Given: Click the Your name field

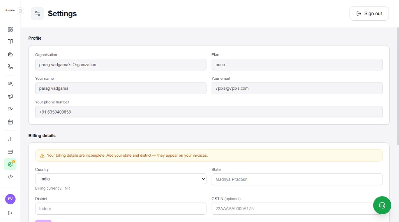Looking at the screenshot, I should tap(121, 88).
